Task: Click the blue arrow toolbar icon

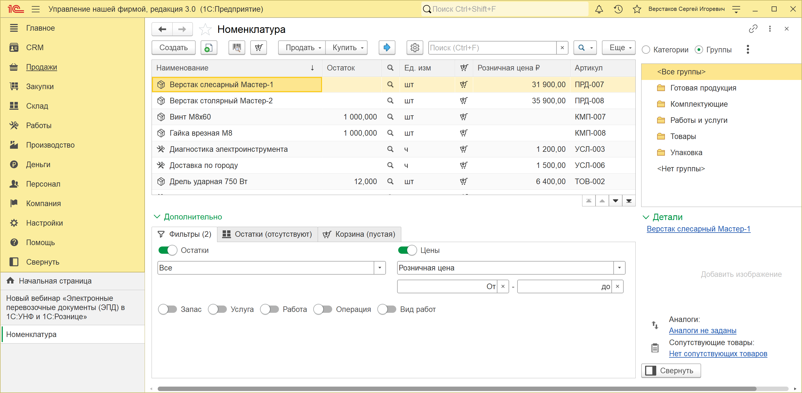Action: [x=387, y=48]
